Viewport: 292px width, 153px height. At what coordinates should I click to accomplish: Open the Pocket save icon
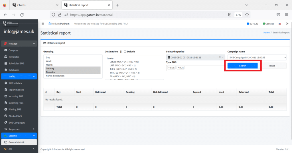(x=278, y=15)
